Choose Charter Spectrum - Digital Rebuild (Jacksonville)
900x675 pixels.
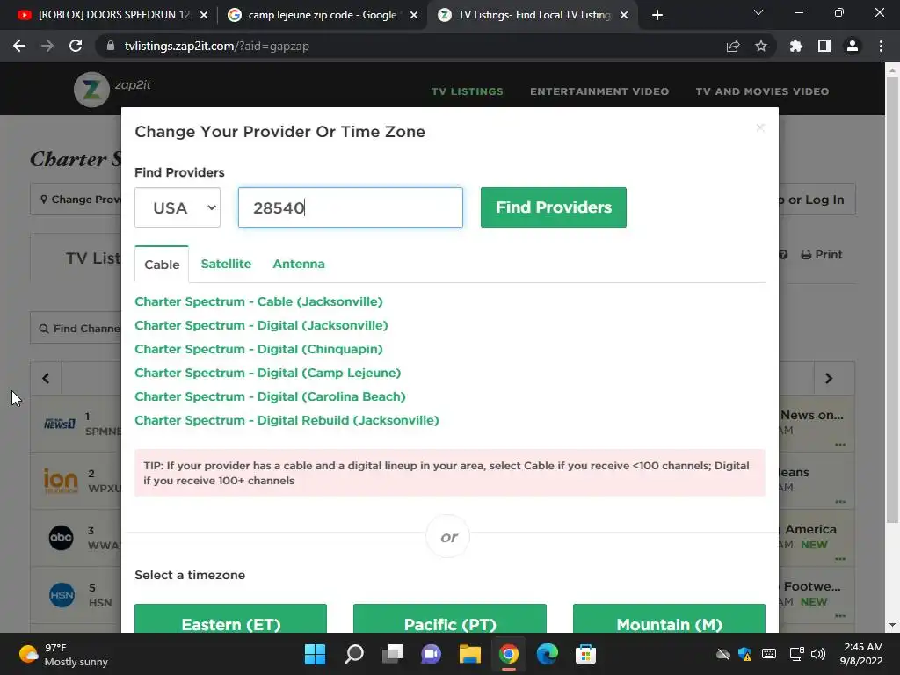pos(287,420)
